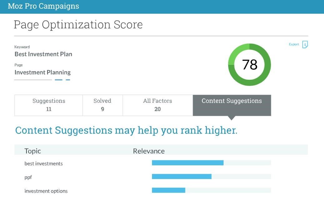
Task: Switch to the Suggestions tab
Action: (x=49, y=105)
